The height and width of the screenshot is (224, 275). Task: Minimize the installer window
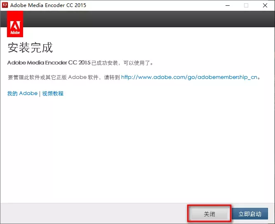[227, 6]
